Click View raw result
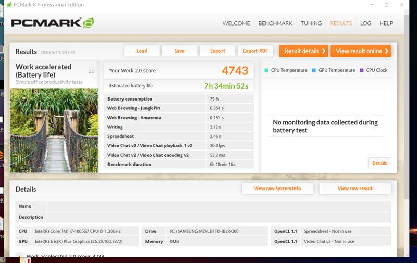Viewport: 417px width, 263px height. click(355, 189)
